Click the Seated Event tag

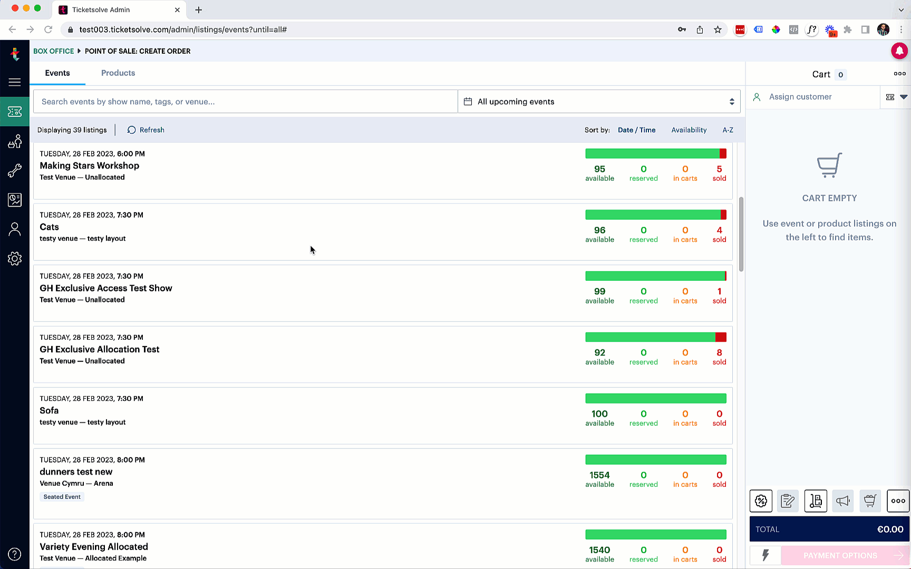tap(62, 497)
